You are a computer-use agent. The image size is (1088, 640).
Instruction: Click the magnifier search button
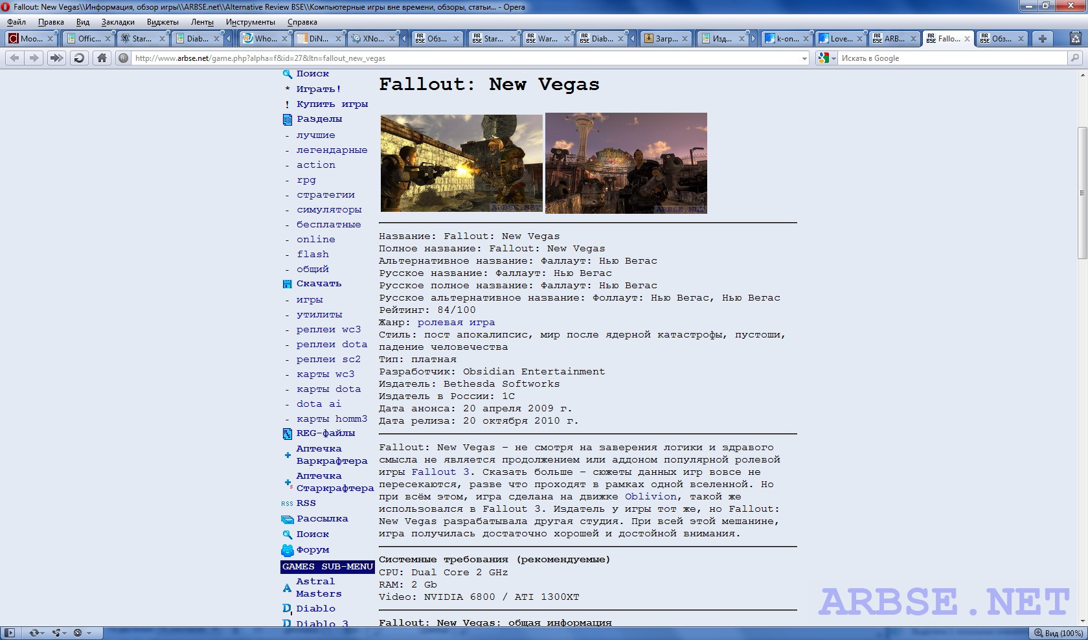point(1075,58)
